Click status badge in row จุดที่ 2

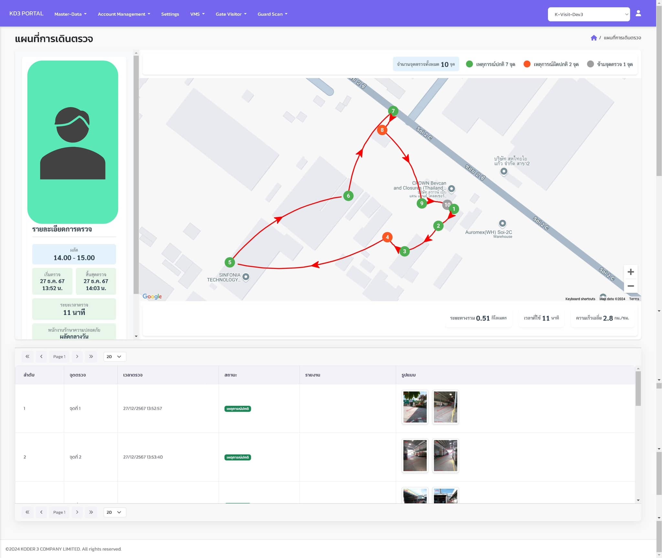point(238,457)
